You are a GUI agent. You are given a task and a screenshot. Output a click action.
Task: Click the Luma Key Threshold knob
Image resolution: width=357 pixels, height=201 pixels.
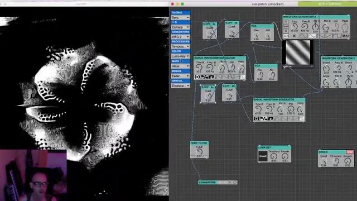point(274,156)
